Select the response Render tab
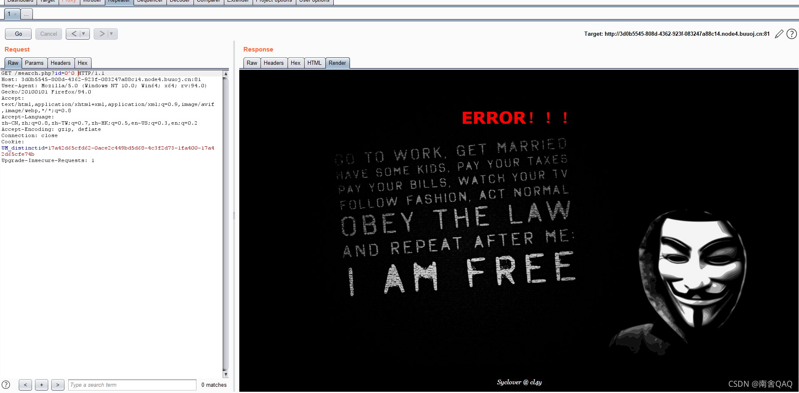 click(x=337, y=63)
